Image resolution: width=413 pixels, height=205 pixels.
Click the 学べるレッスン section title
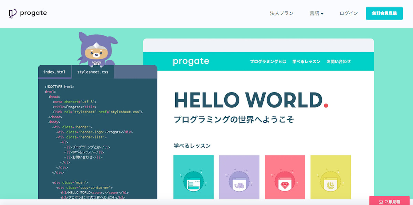pyautogui.click(x=192, y=145)
